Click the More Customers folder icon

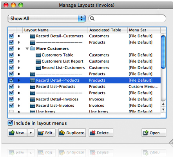(33, 48)
